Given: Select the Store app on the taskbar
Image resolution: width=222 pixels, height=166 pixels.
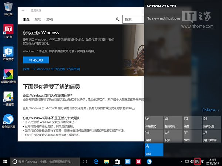Looking at the screenshot, I should 117,162.
